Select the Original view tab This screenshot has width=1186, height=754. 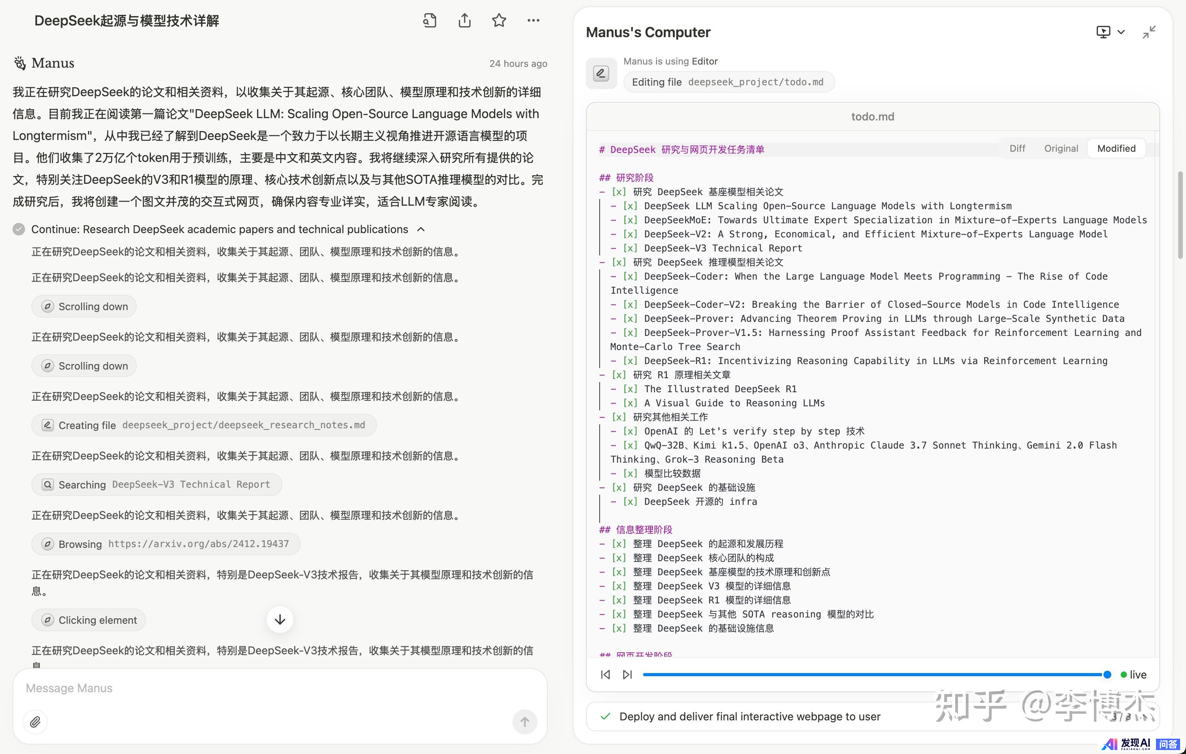[1060, 148]
